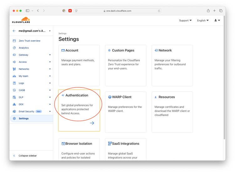The height and width of the screenshot is (173, 235).
Task: Click the New badge on Email Security
Action: click(x=39, y=111)
